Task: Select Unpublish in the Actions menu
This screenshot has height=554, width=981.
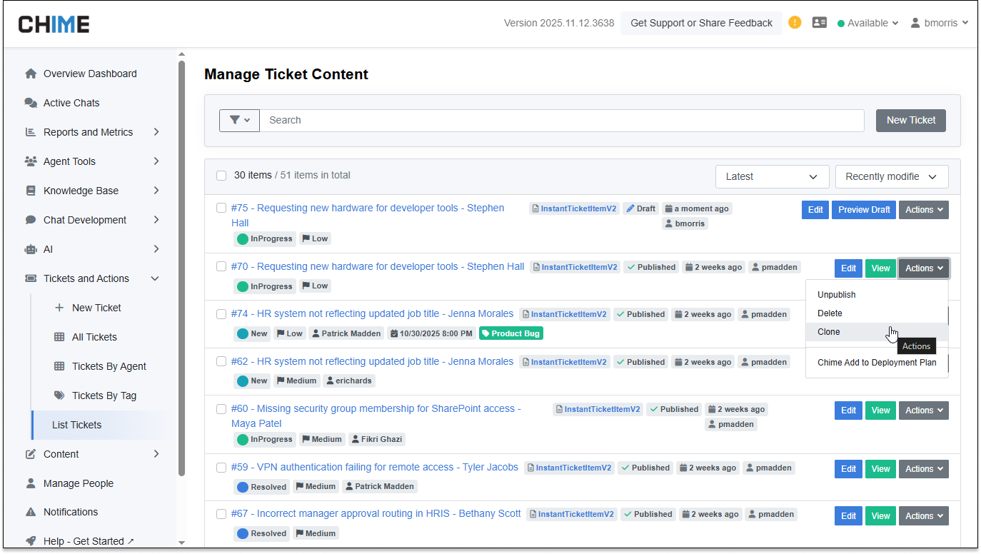Action: click(837, 295)
